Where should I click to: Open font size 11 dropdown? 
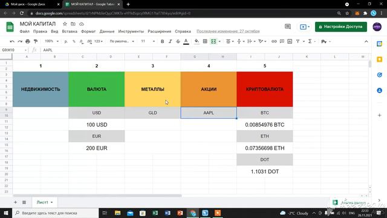pos(148,41)
